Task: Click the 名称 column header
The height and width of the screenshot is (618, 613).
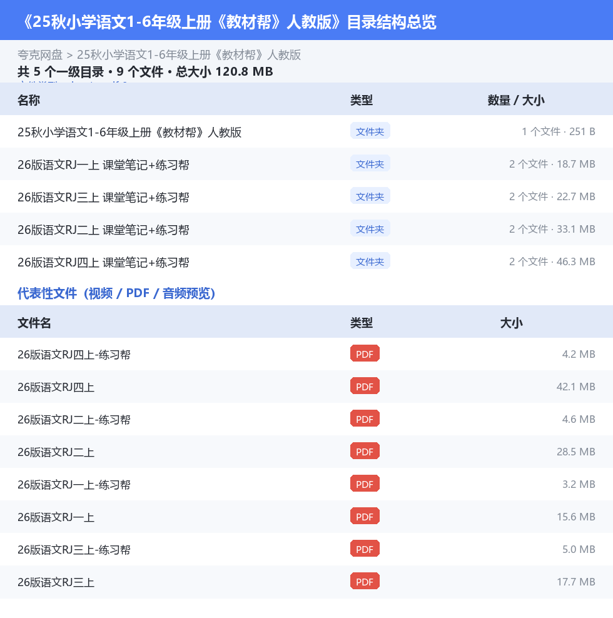Action: 29,100
